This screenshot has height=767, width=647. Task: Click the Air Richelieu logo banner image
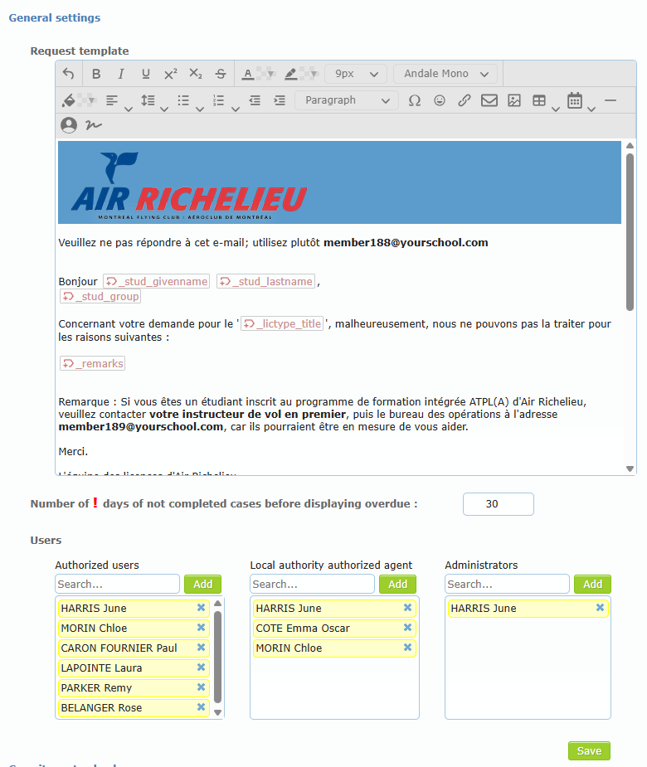click(x=339, y=182)
